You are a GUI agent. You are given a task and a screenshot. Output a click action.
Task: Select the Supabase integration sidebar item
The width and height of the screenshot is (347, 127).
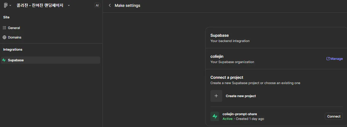pos(16,60)
